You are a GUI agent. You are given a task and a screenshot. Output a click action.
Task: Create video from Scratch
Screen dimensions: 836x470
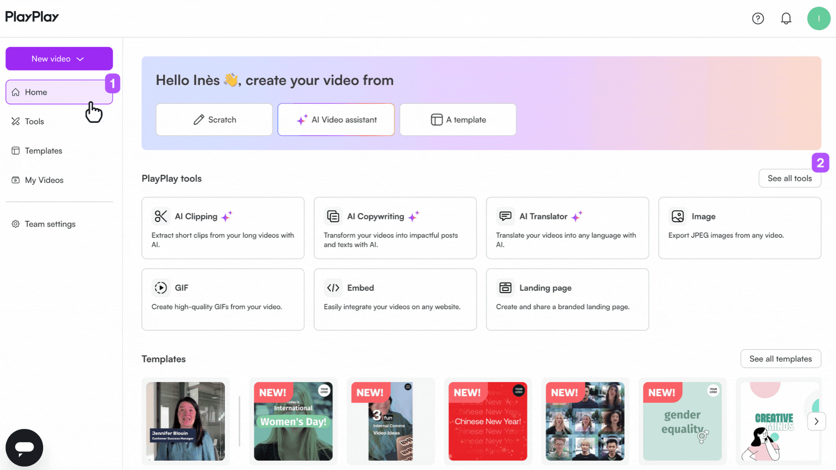pos(214,120)
